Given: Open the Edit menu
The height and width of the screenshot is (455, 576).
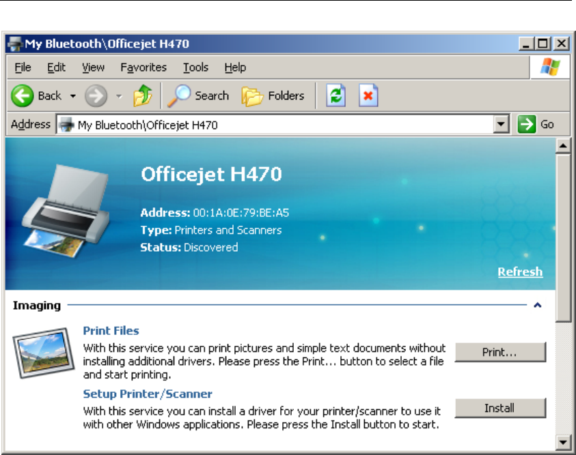Looking at the screenshot, I should 56,68.
